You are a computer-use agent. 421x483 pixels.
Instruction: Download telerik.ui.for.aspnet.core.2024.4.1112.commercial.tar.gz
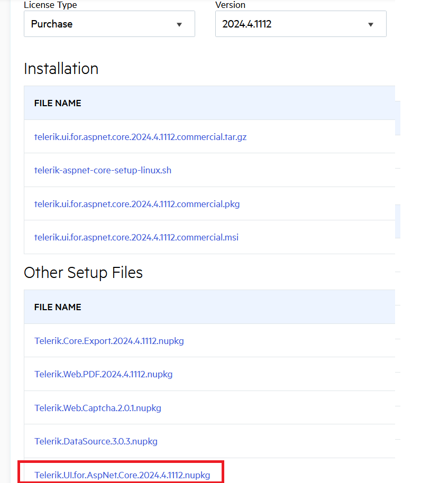pos(140,137)
